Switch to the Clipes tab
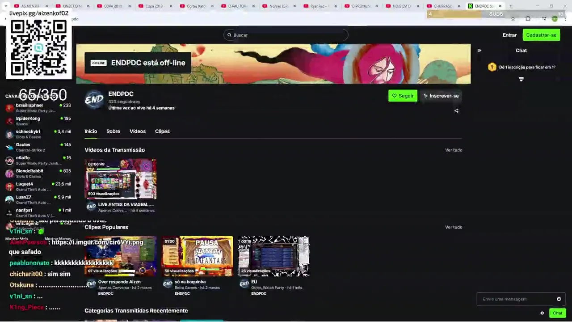Image resolution: width=572 pixels, height=322 pixels. tap(162, 131)
